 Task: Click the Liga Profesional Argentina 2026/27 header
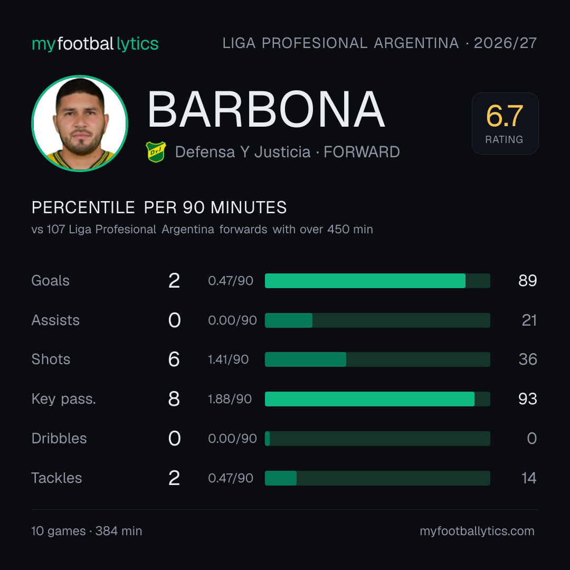pyautogui.click(x=379, y=43)
